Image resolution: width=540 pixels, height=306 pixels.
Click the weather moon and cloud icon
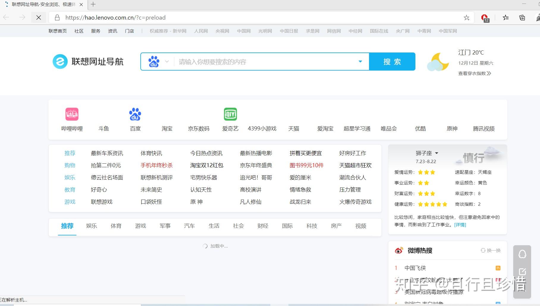[x=438, y=62]
